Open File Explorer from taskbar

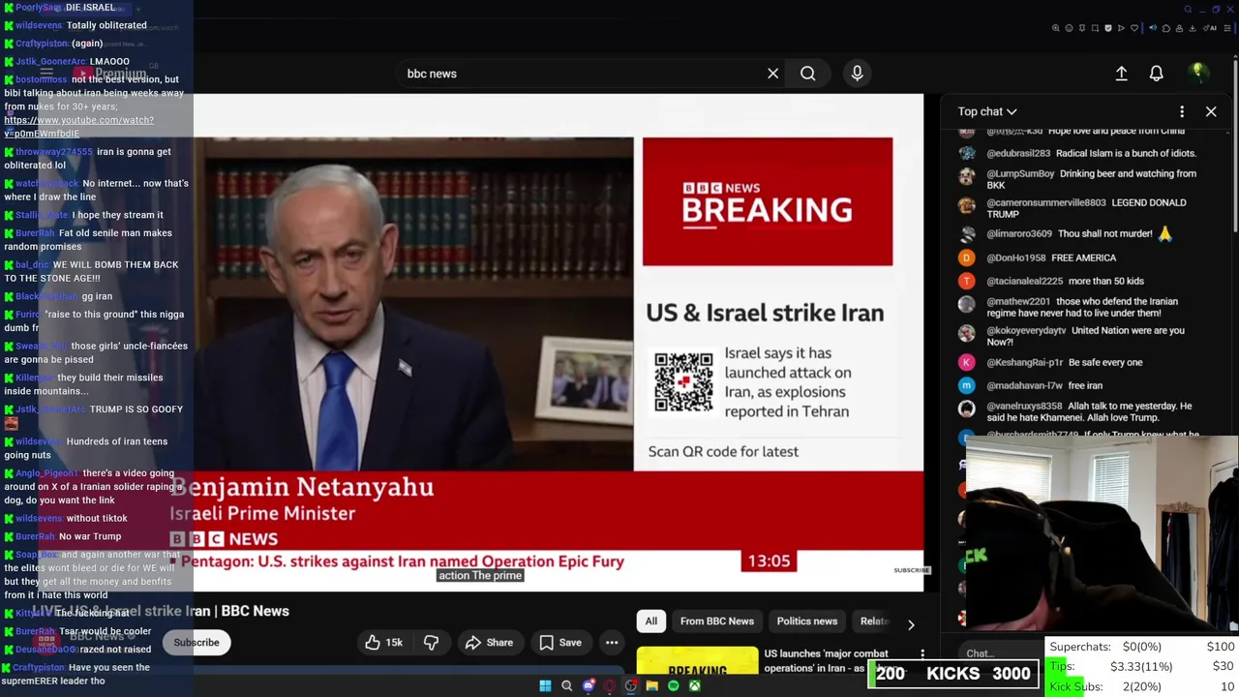[652, 686]
